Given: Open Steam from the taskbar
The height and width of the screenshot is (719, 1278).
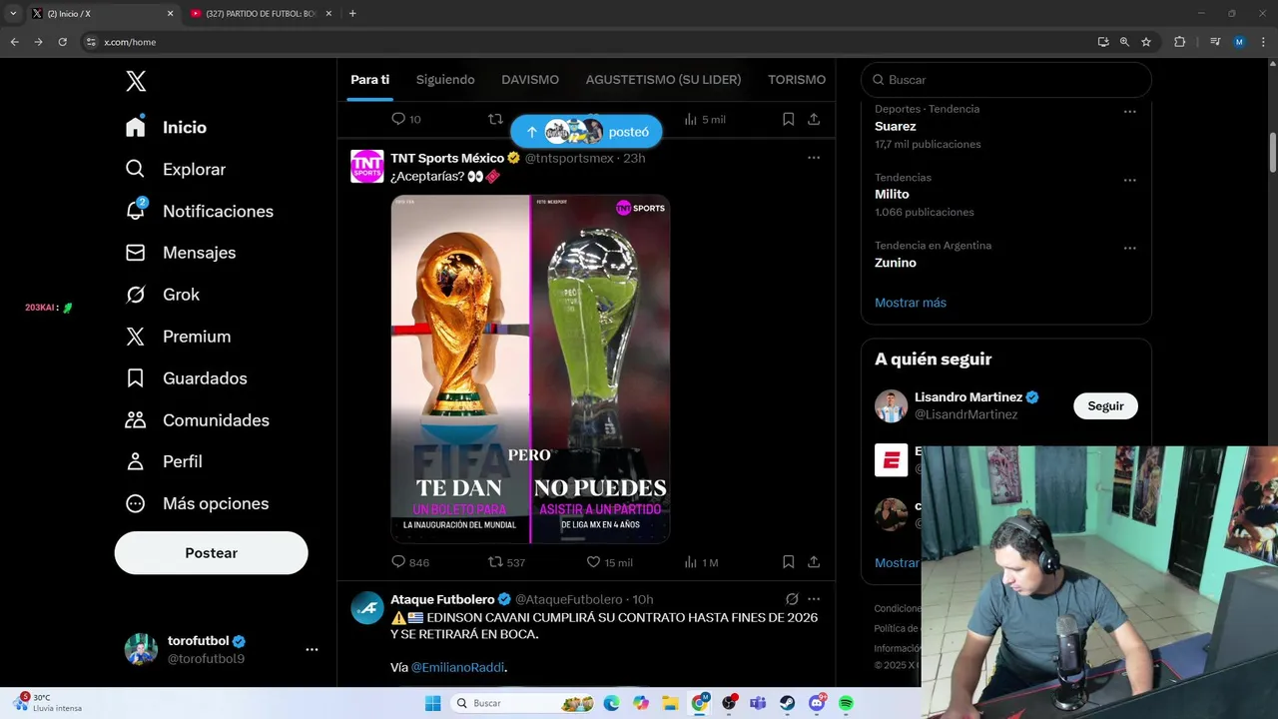Looking at the screenshot, I should point(788,704).
